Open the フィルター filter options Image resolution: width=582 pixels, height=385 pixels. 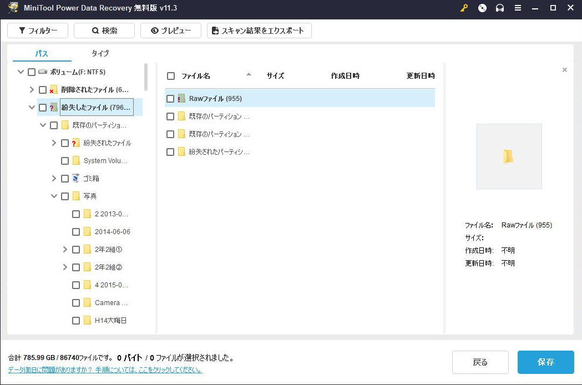tap(37, 31)
